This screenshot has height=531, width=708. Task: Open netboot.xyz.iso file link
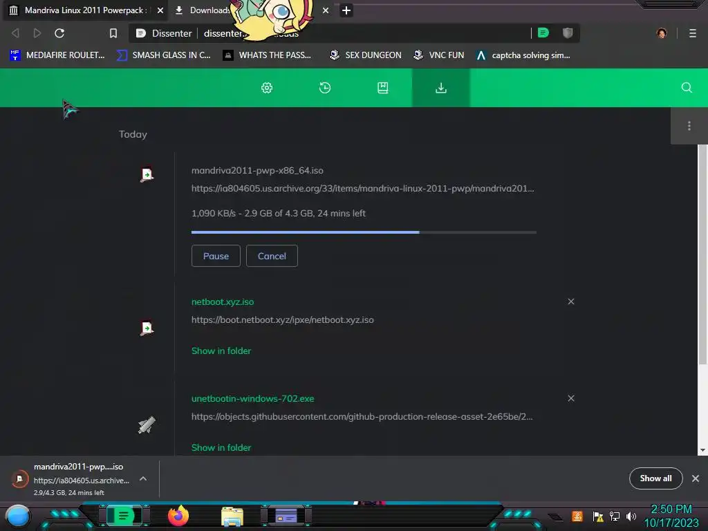(x=223, y=301)
